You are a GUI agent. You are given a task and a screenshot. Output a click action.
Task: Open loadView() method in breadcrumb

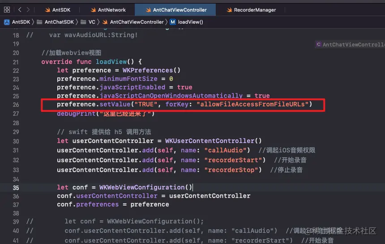[191, 22]
